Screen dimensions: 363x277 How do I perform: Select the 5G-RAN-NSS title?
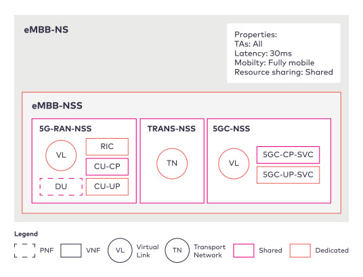[65, 129]
